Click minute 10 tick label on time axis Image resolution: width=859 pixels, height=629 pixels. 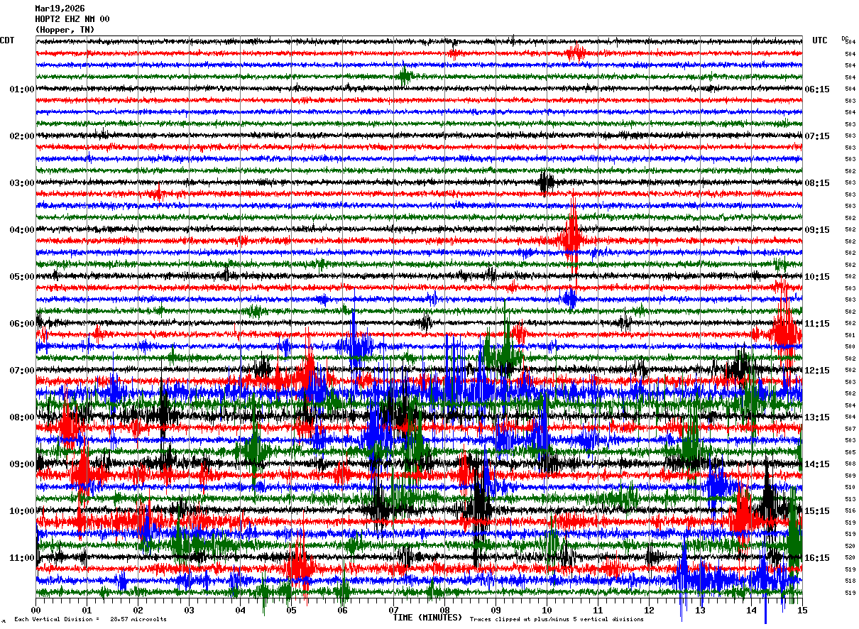pos(547,610)
